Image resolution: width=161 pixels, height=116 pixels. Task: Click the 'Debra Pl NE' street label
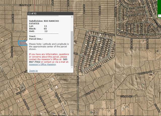(x=142, y=29)
